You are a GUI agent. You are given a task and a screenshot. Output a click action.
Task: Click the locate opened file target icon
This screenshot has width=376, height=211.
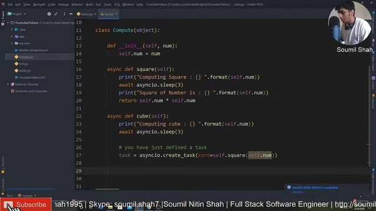pos(49,14)
